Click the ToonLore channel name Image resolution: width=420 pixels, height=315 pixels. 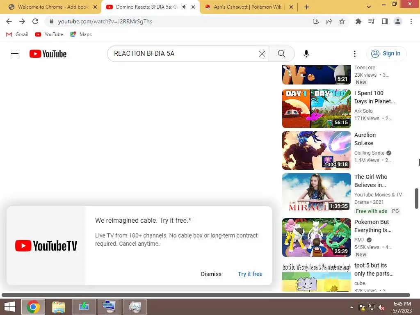click(x=365, y=68)
